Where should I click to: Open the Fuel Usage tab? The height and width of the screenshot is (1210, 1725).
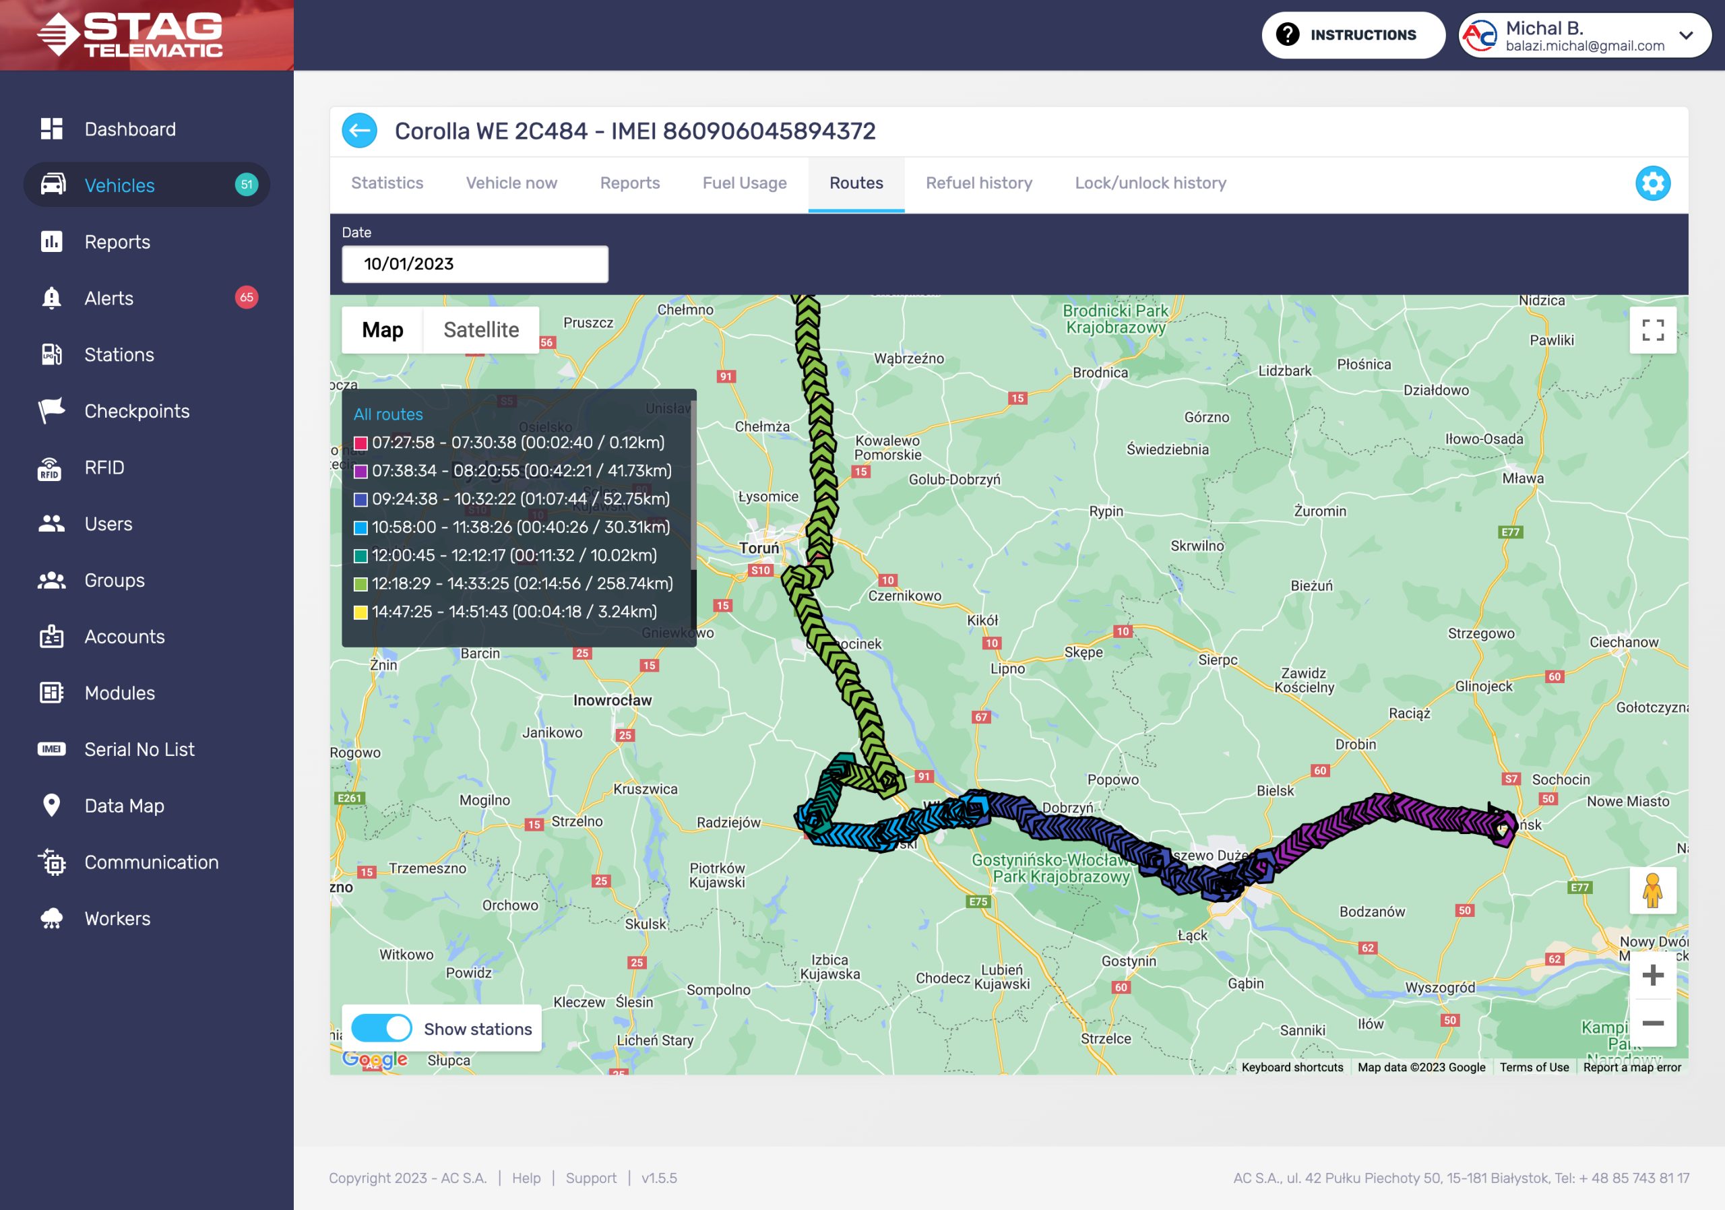click(x=745, y=183)
